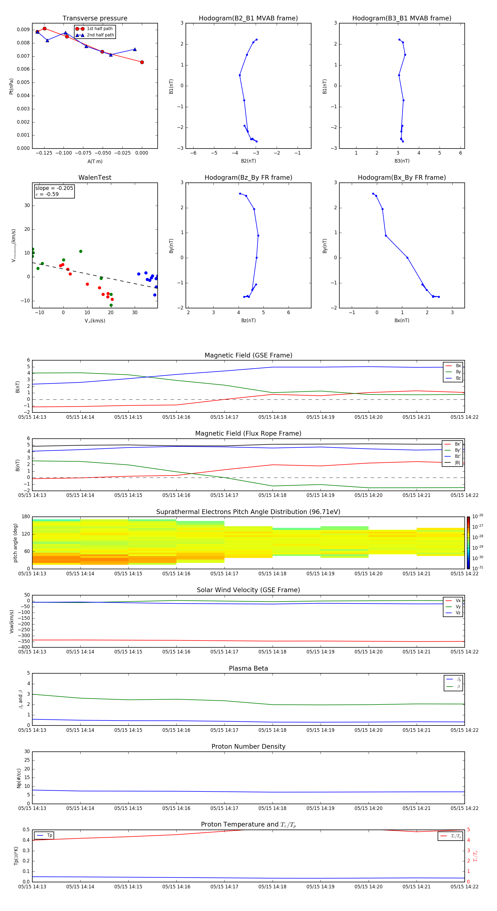
Task: Select the '2nd half path' legend entry
Action: 94,35
